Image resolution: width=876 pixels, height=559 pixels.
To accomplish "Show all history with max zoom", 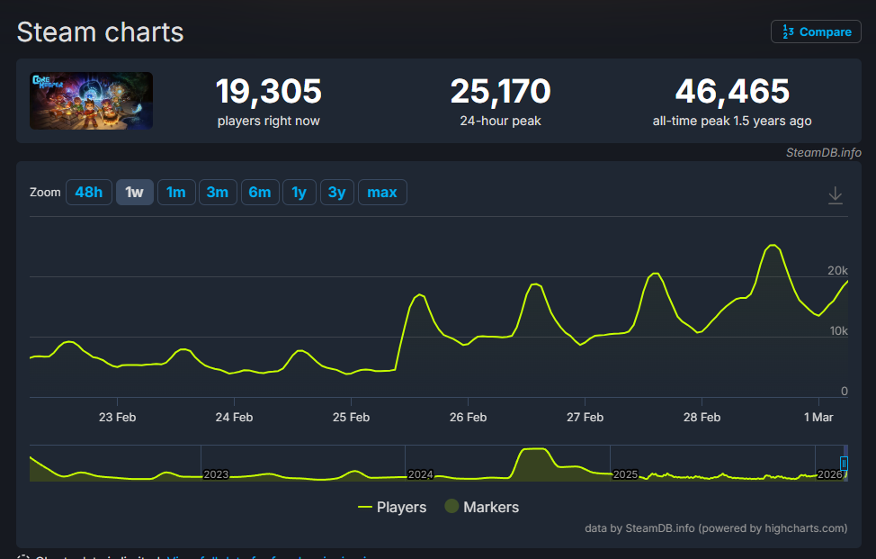I will tap(382, 192).
